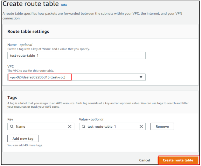Click the Route table settings heading

click(28, 31)
